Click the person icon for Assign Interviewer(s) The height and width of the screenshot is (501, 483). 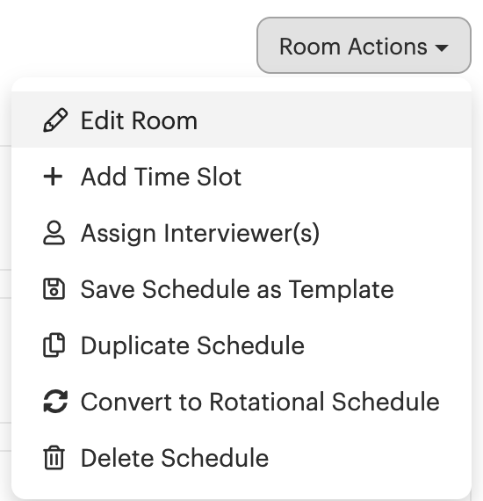click(x=54, y=233)
